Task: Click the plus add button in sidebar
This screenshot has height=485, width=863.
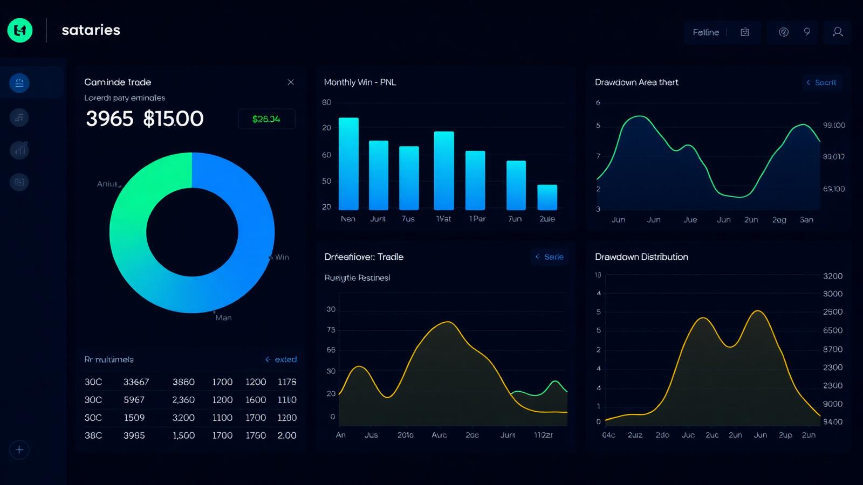Action: pos(19,450)
